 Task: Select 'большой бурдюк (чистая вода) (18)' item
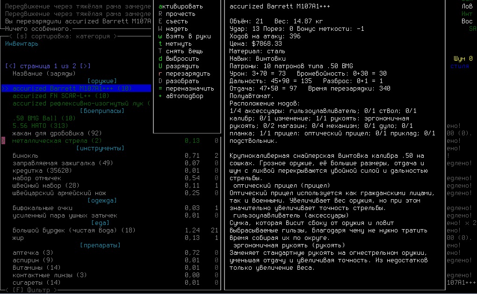coord(74,230)
